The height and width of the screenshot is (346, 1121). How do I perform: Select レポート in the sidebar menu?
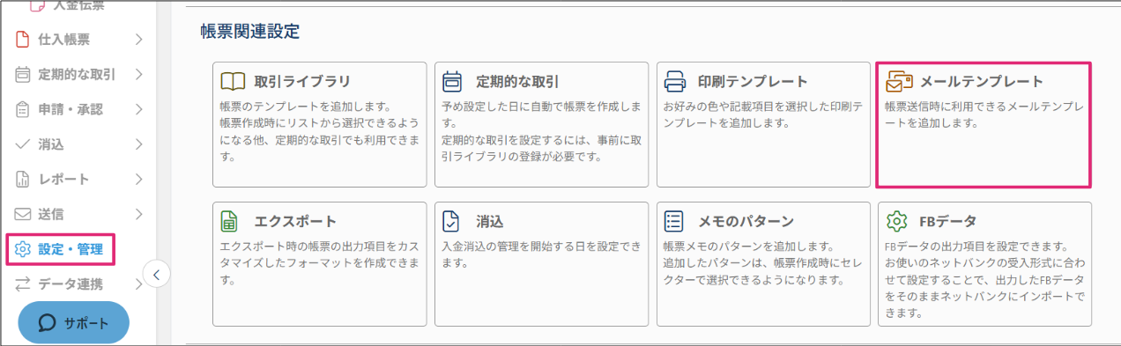coord(63,180)
